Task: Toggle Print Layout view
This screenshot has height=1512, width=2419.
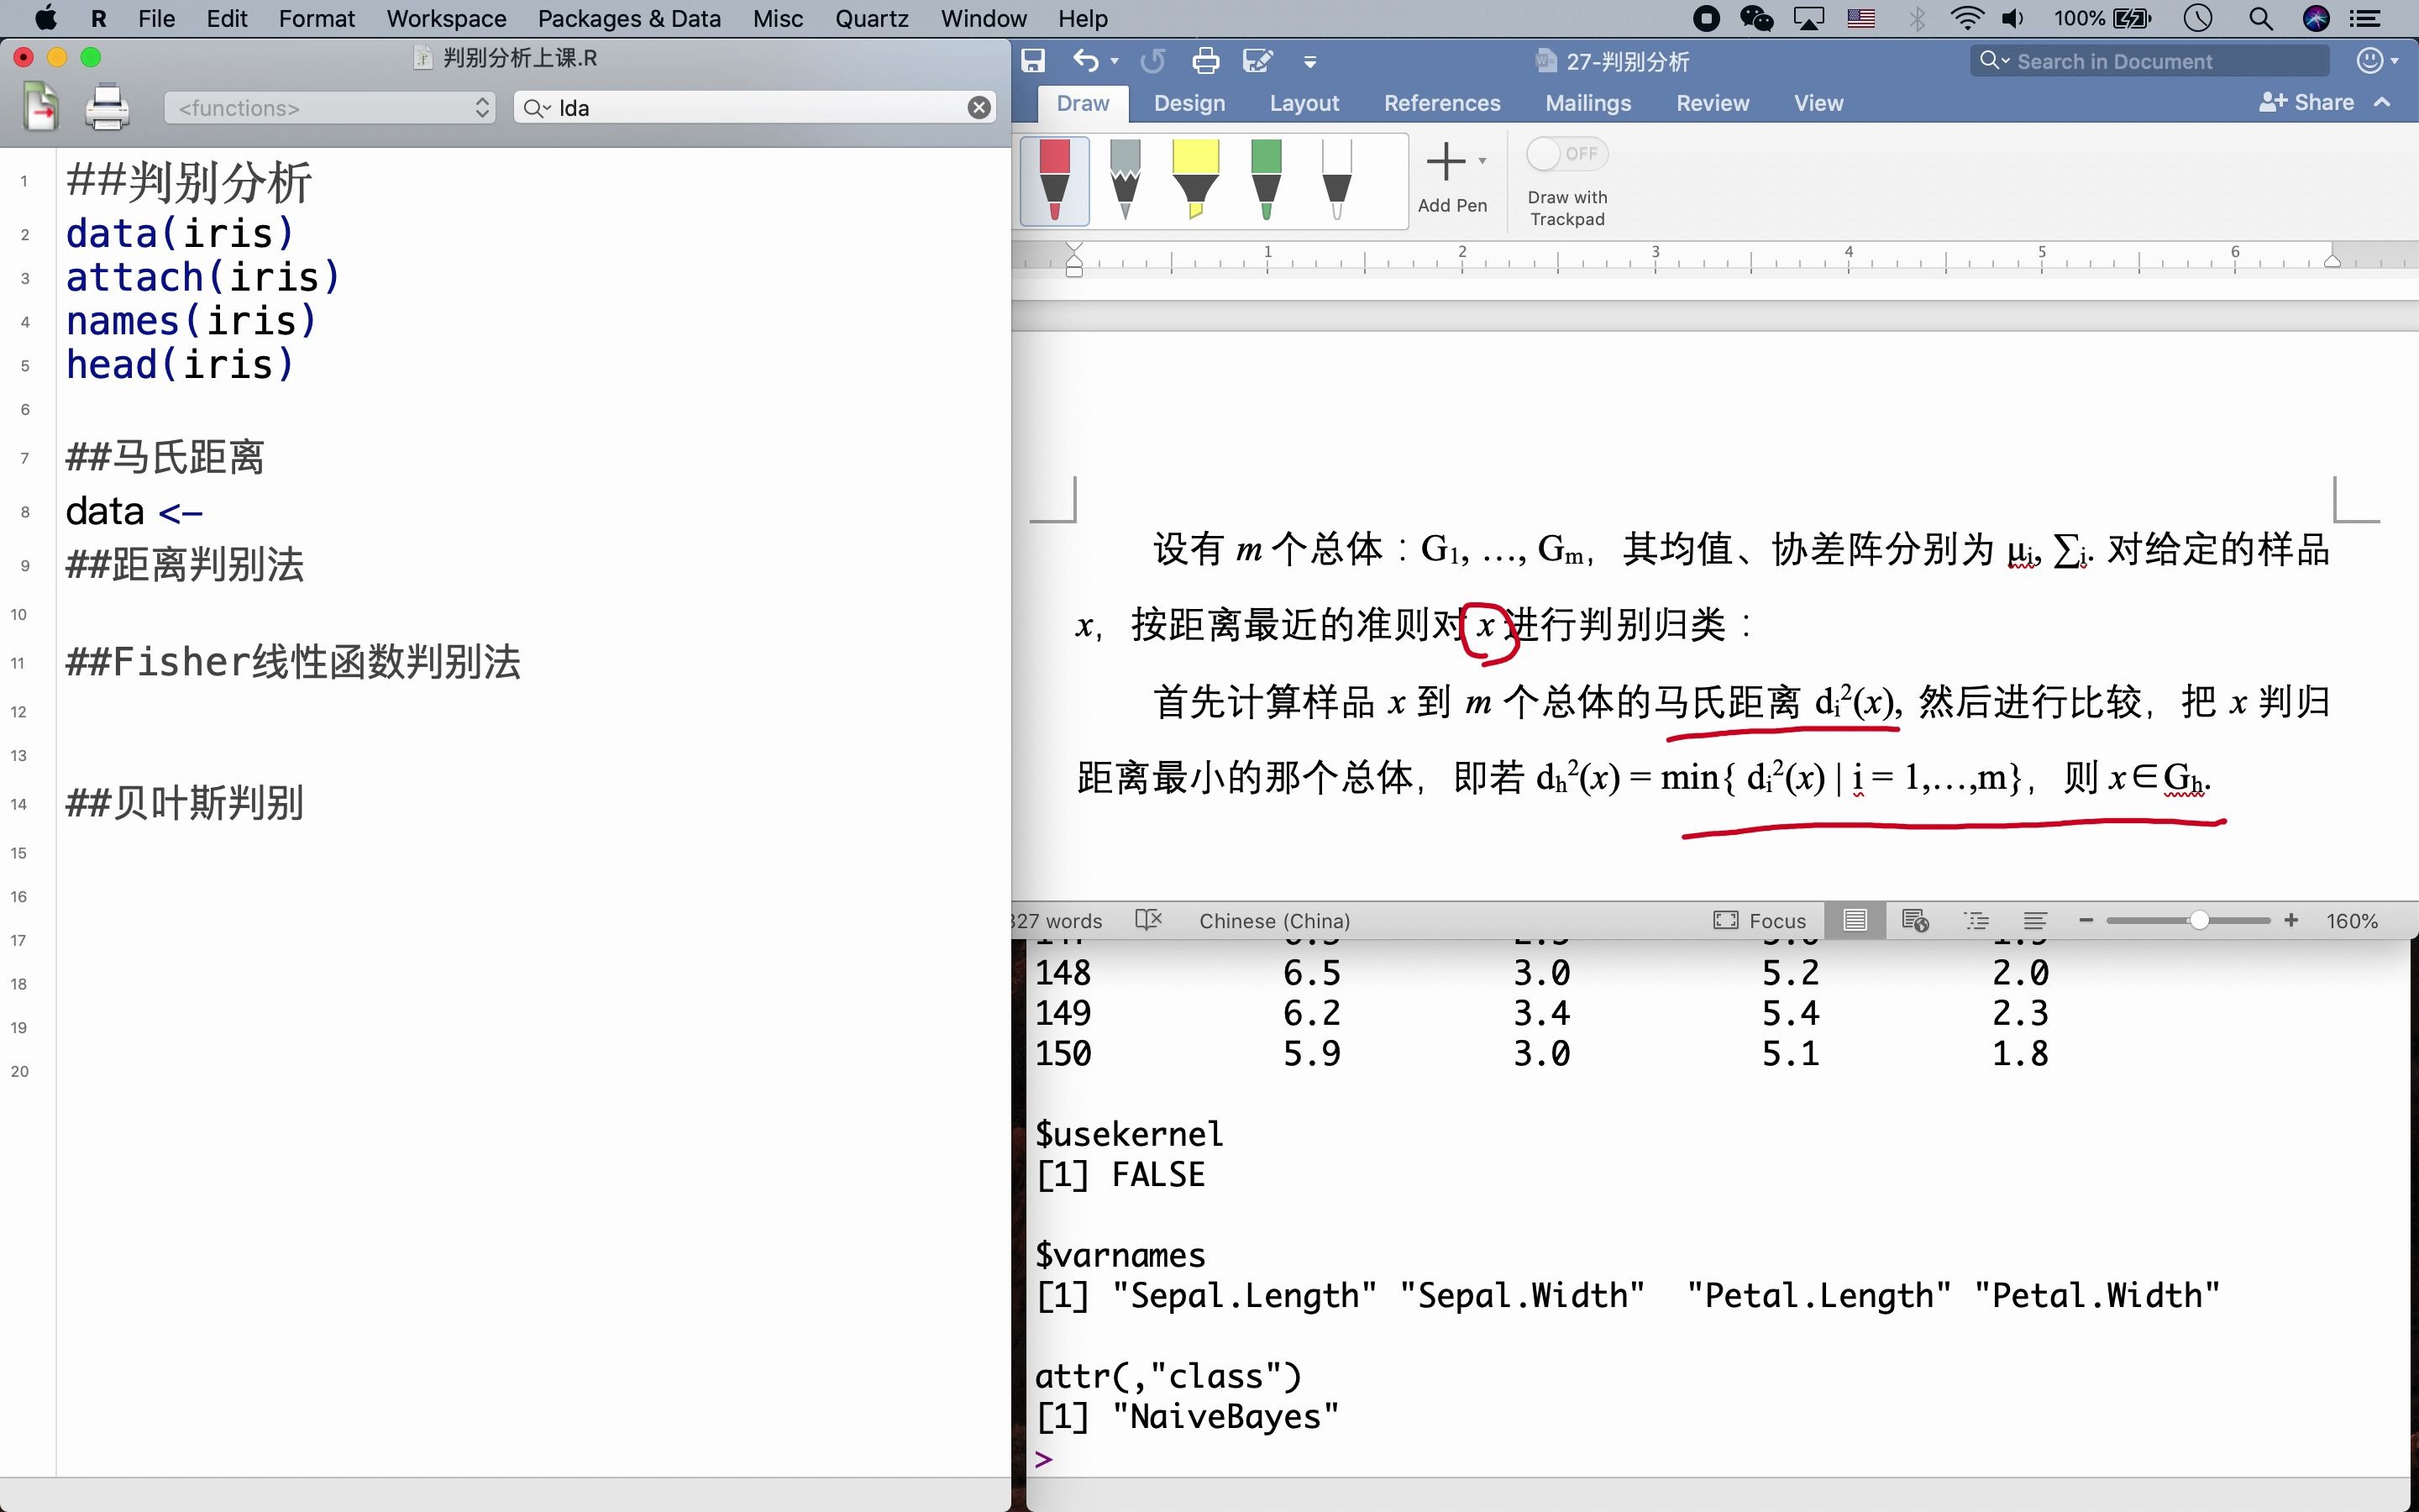Action: coord(1855,920)
